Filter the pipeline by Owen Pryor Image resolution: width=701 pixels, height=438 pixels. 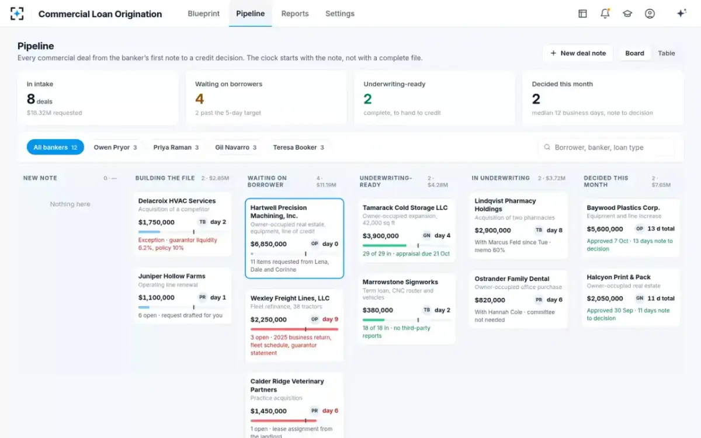[115, 147]
